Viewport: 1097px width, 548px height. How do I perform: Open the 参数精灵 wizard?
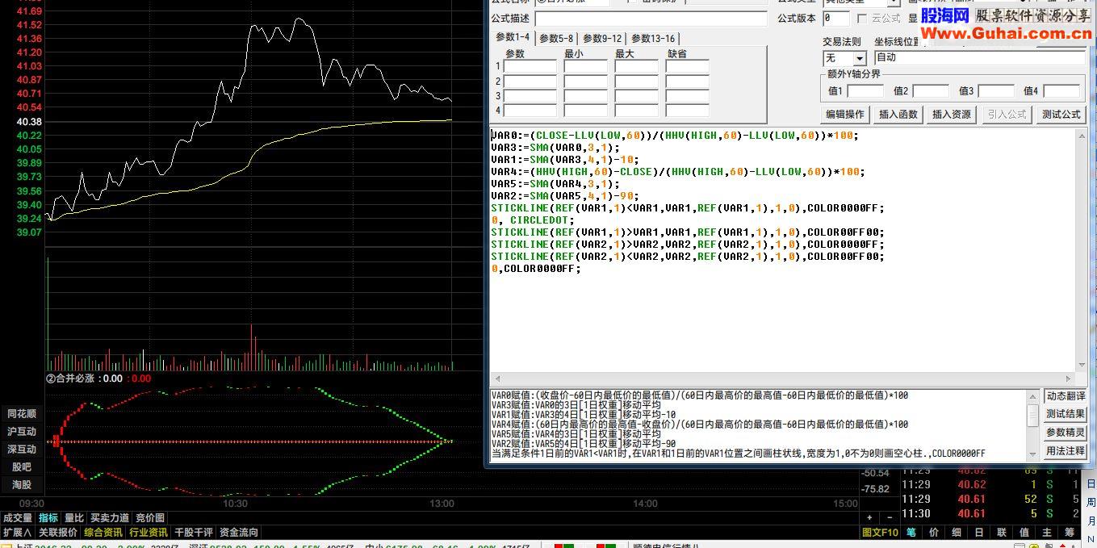pos(1066,433)
